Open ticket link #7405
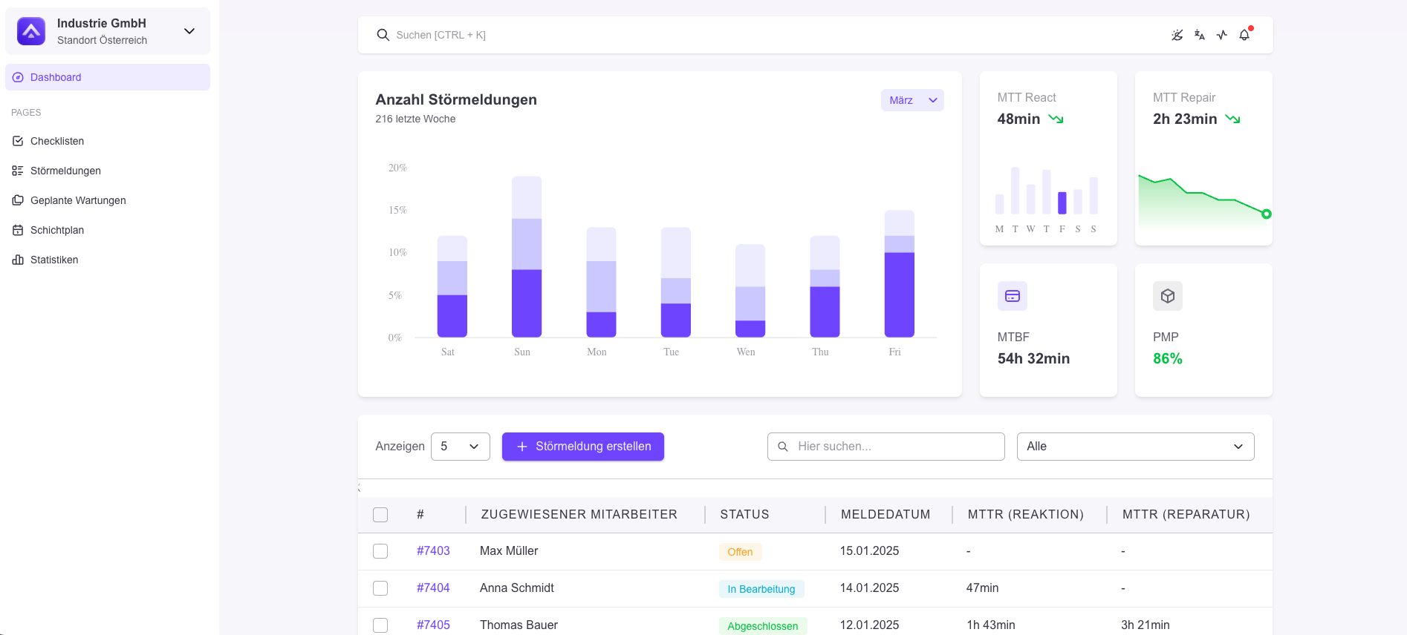1407x635 pixels. pyautogui.click(x=433, y=625)
